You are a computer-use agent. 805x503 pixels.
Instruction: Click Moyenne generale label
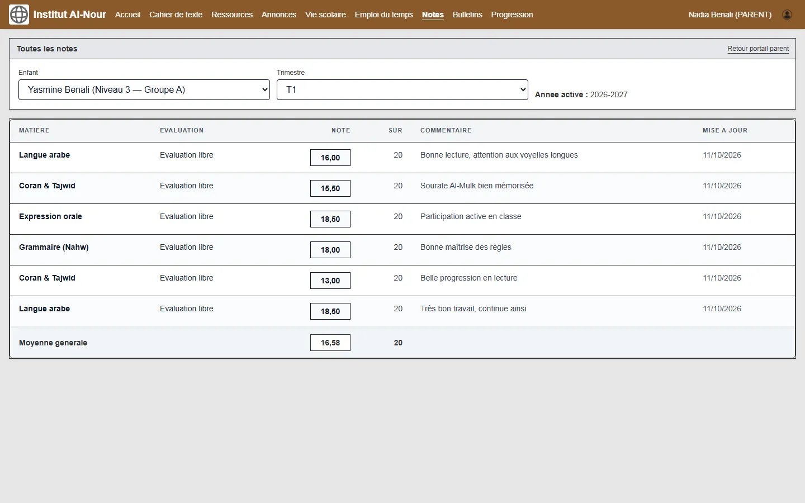[53, 343]
